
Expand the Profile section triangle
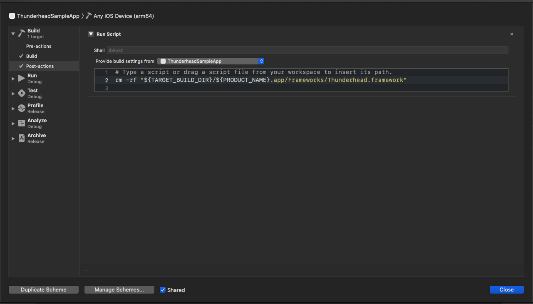point(13,109)
